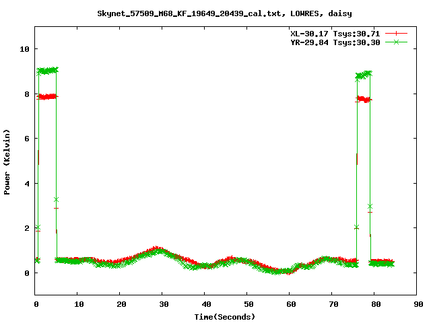Screen dimensions: 431x323
Task: Select legend entry YR-29.84 Tsys:30.30
Action: tap(335, 42)
